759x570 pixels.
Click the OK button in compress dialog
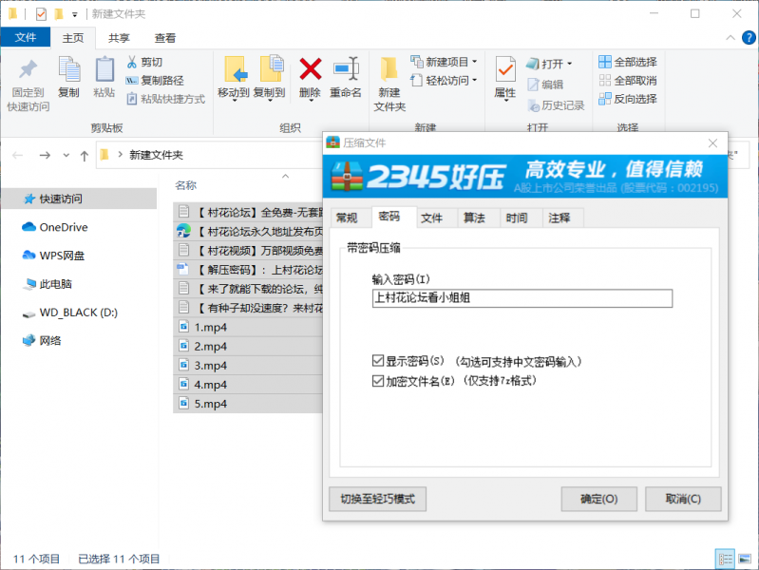pos(598,499)
